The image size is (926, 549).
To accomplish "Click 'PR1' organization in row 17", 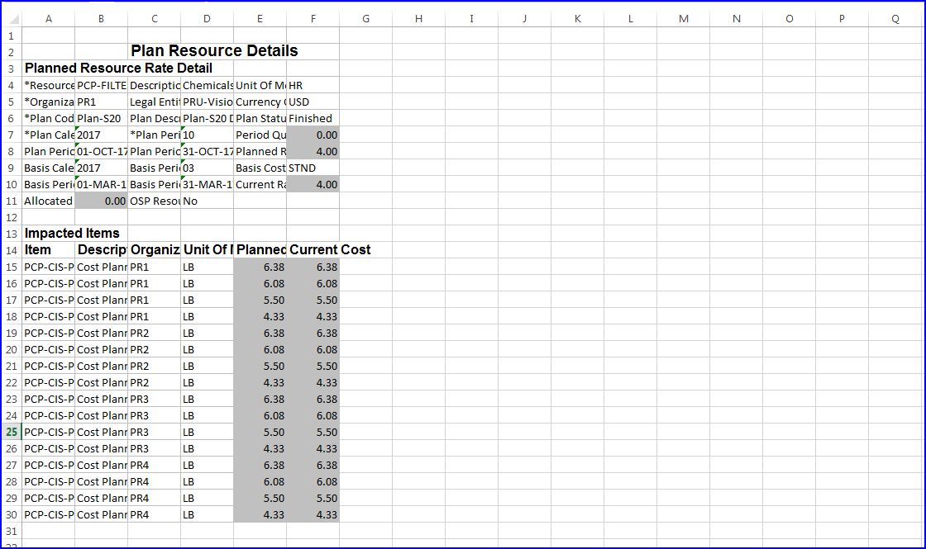I will 154,300.
